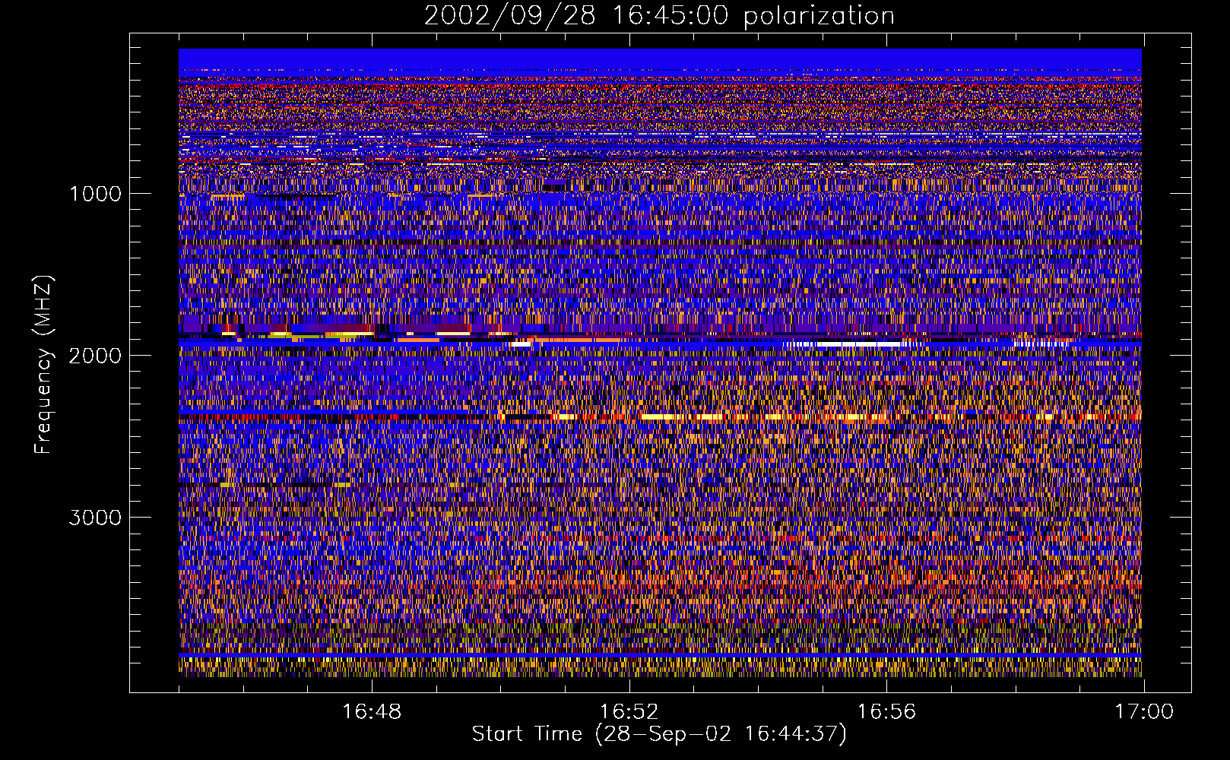Click the 16:52 time tick label
Viewport: 1230px width, 760px height.
[629, 712]
